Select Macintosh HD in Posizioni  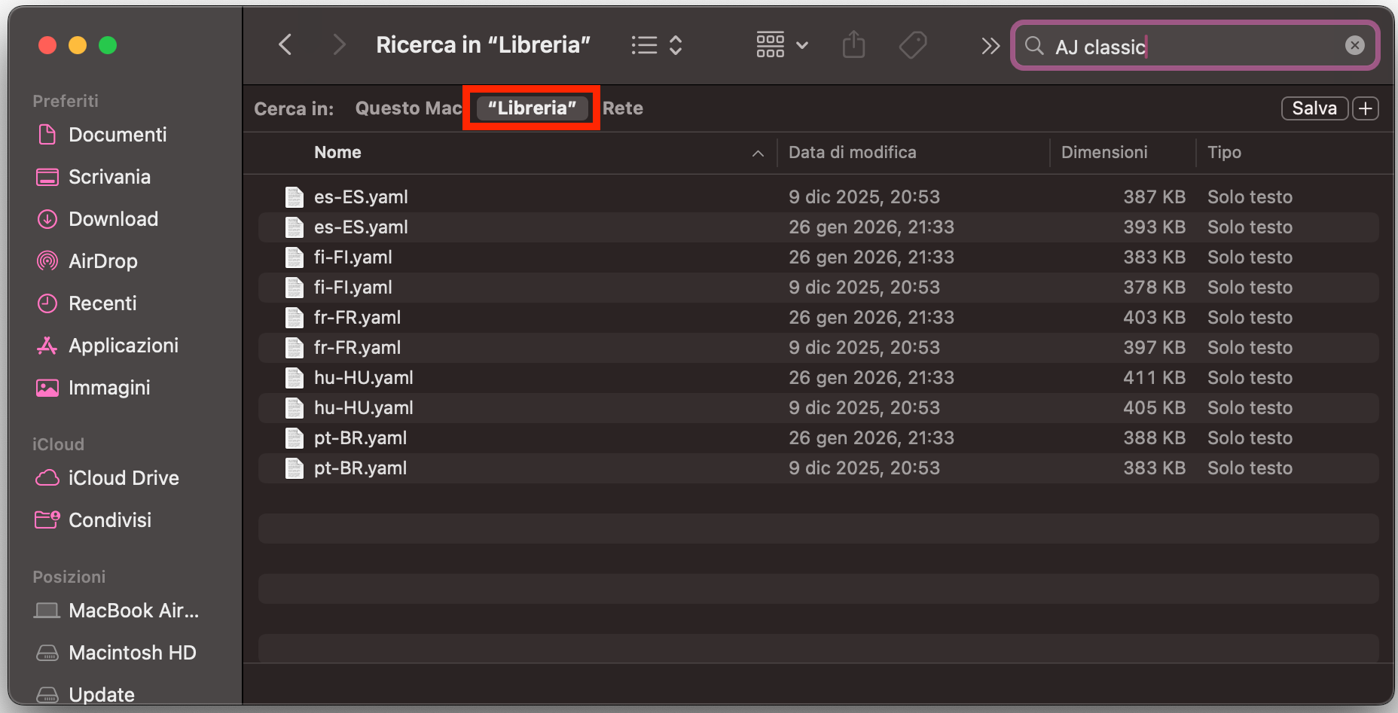(132, 653)
